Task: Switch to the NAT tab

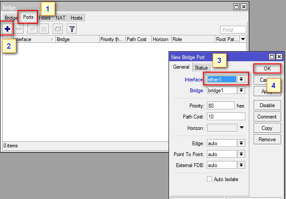Action: (61, 18)
